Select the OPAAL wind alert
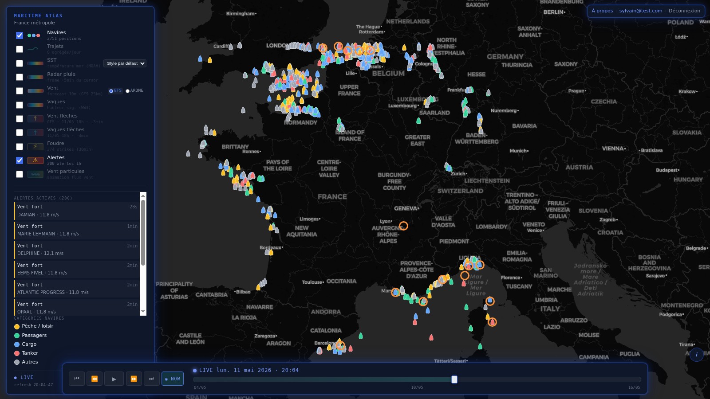This screenshot has width=710, height=399. point(77,308)
